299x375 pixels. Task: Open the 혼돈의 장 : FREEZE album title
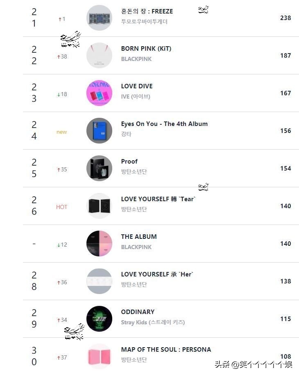click(147, 11)
